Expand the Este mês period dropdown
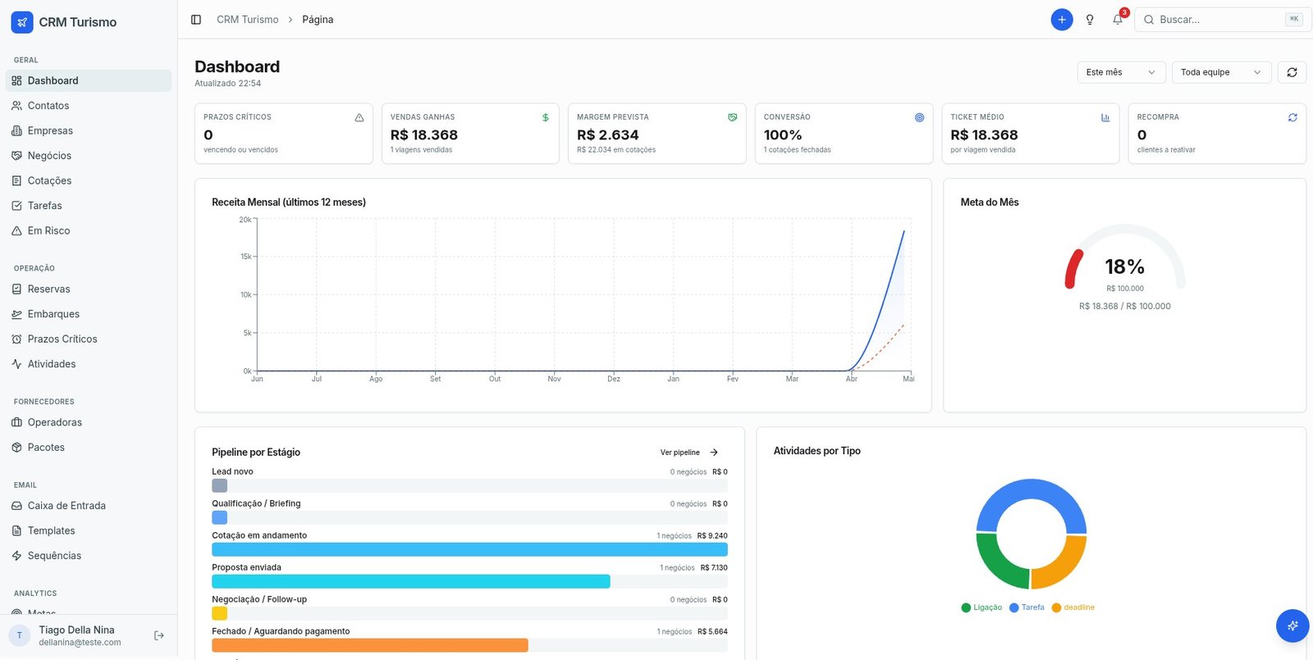 tap(1121, 72)
